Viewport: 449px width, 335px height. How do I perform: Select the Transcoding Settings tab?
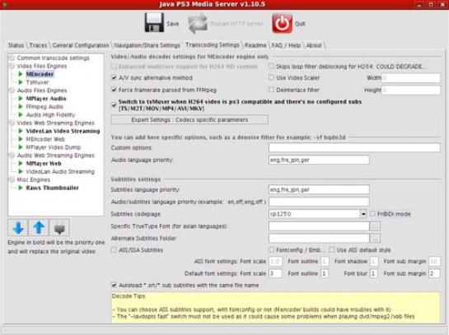(213, 45)
